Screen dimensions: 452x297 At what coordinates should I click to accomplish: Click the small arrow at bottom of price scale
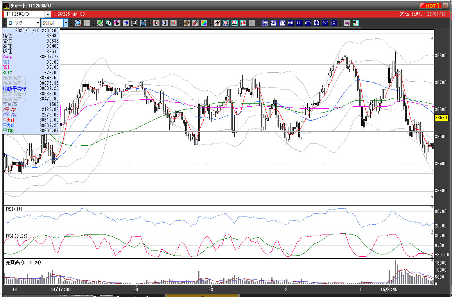(x=432, y=197)
